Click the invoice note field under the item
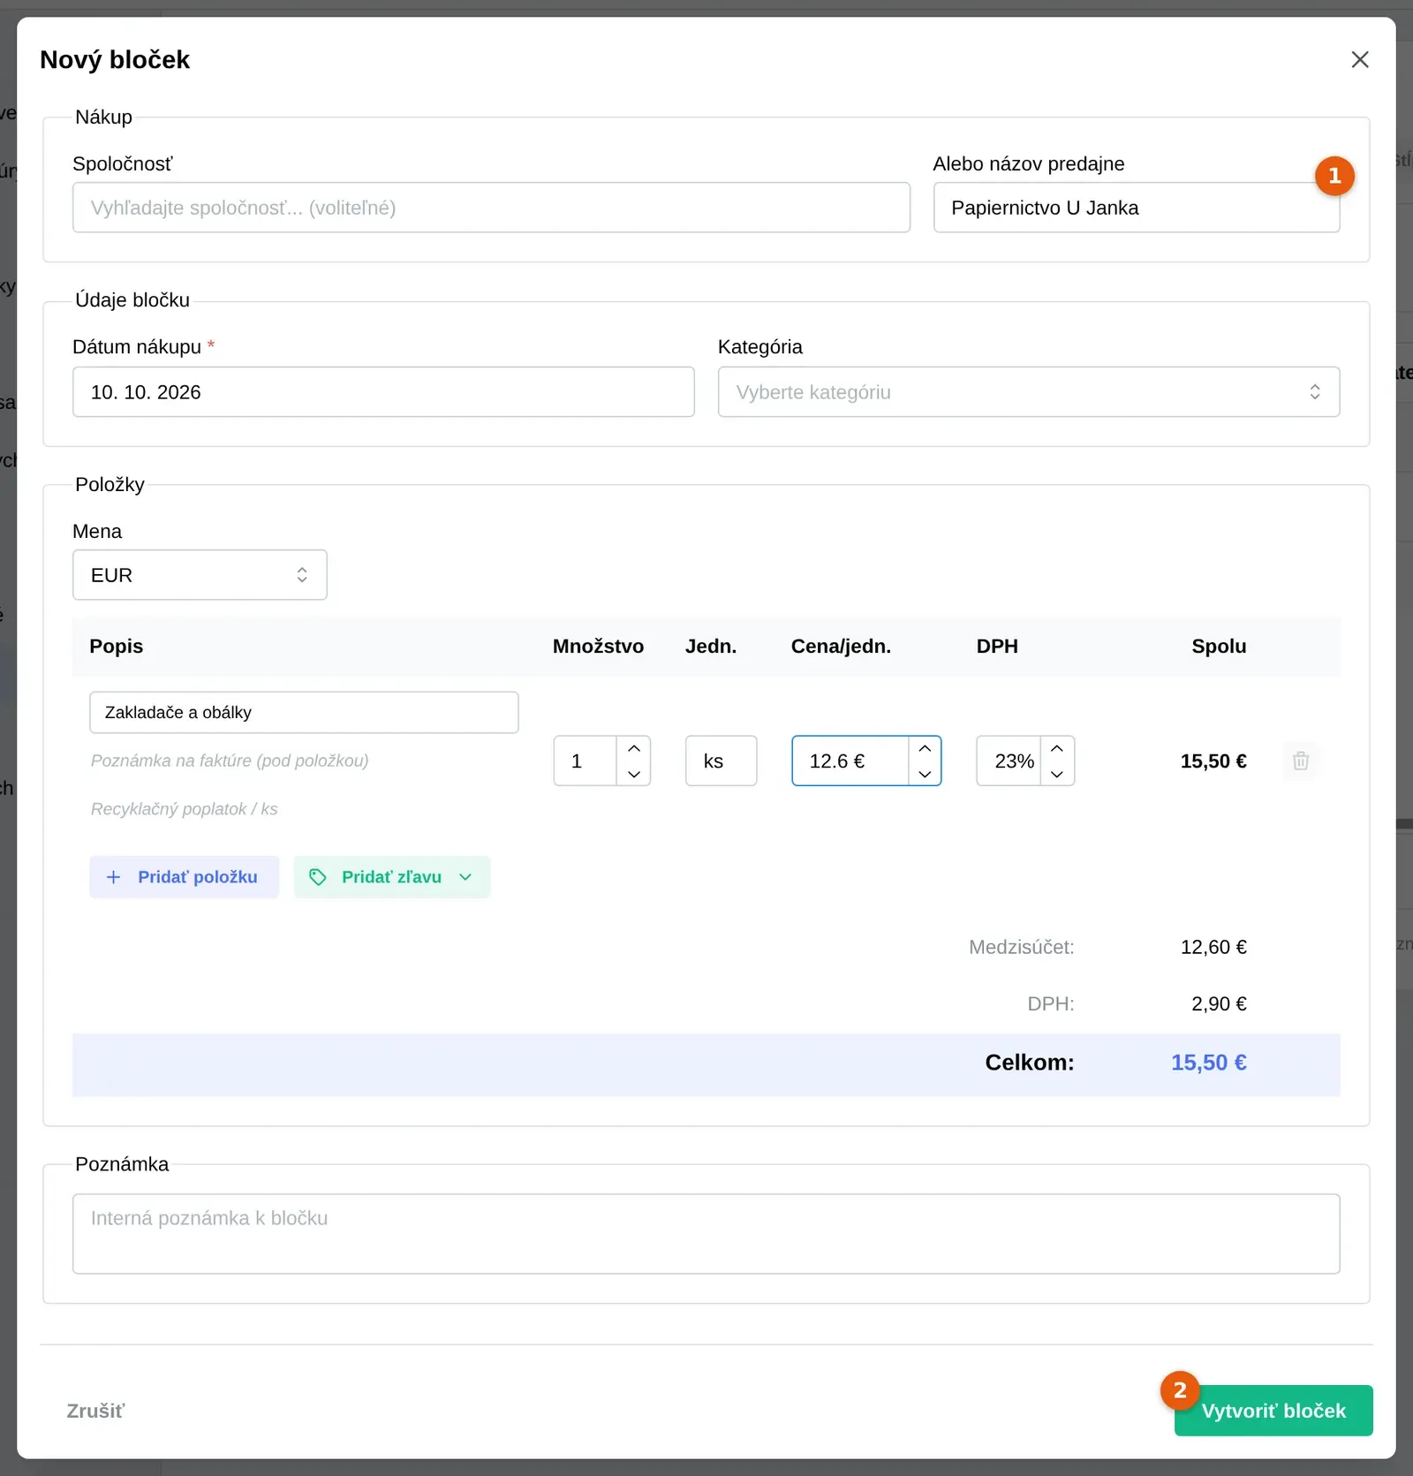The height and width of the screenshot is (1476, 1413). [304, 761]
